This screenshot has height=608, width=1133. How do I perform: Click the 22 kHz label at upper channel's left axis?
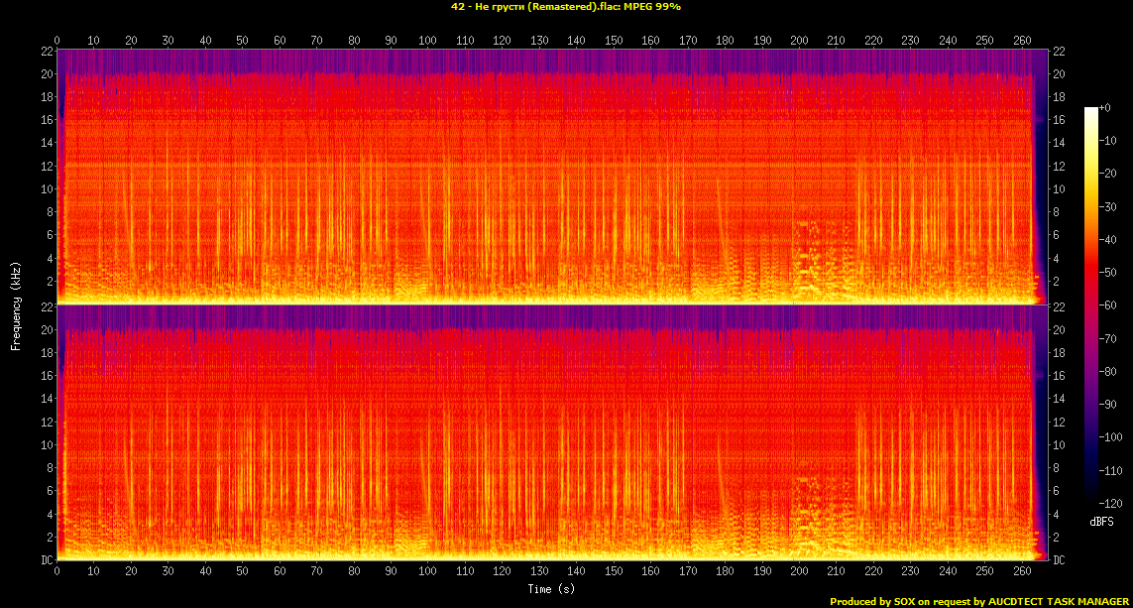tap(46, 52)
